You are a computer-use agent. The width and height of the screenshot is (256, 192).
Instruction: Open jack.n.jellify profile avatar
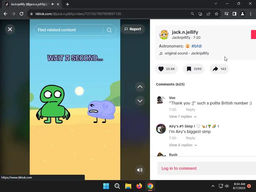pyautogui.click(x=164, y=34)
